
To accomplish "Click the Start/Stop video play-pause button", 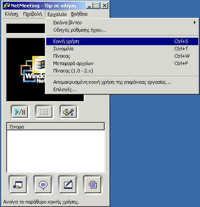I will (x=19, y=112).
